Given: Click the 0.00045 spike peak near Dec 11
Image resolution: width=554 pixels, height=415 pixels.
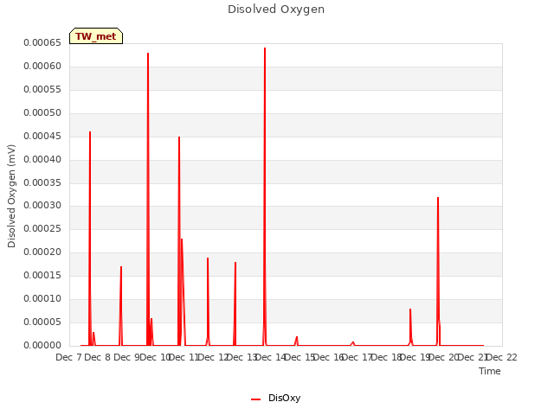Looking at the screenshot, I should coord(179,137).
